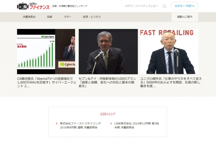The height and width of the screenshot is (144, 216).
Task: Click the red chevron beside ファーストリテイリング link
Action: pos(56,123)
